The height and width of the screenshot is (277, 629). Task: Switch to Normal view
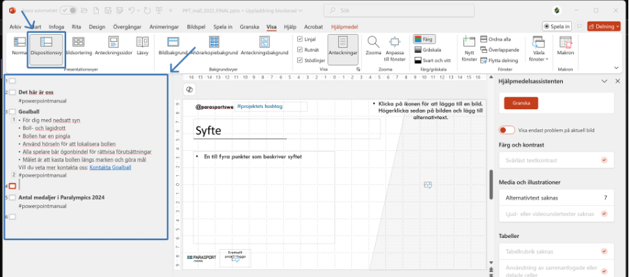[19, 46]
